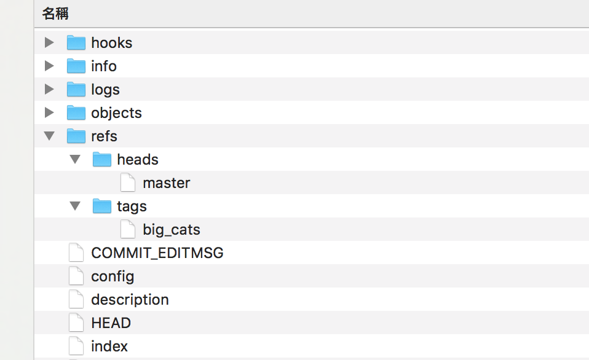Click the big_cats file document icon
The height and width of the screenshot is (360, 589).
127,229
